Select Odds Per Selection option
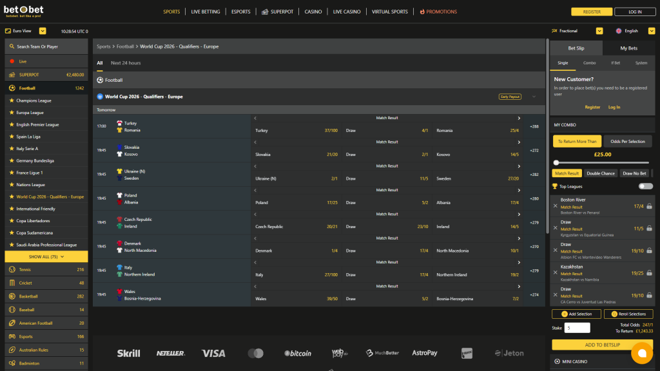The image size is (660, 371). [x=628, y=141]
